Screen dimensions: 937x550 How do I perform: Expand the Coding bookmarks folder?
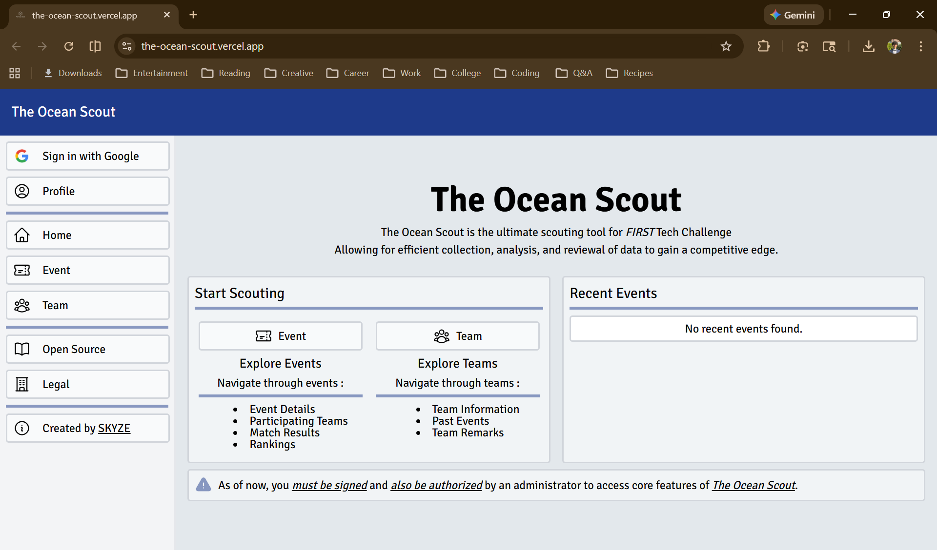[517, 73]
